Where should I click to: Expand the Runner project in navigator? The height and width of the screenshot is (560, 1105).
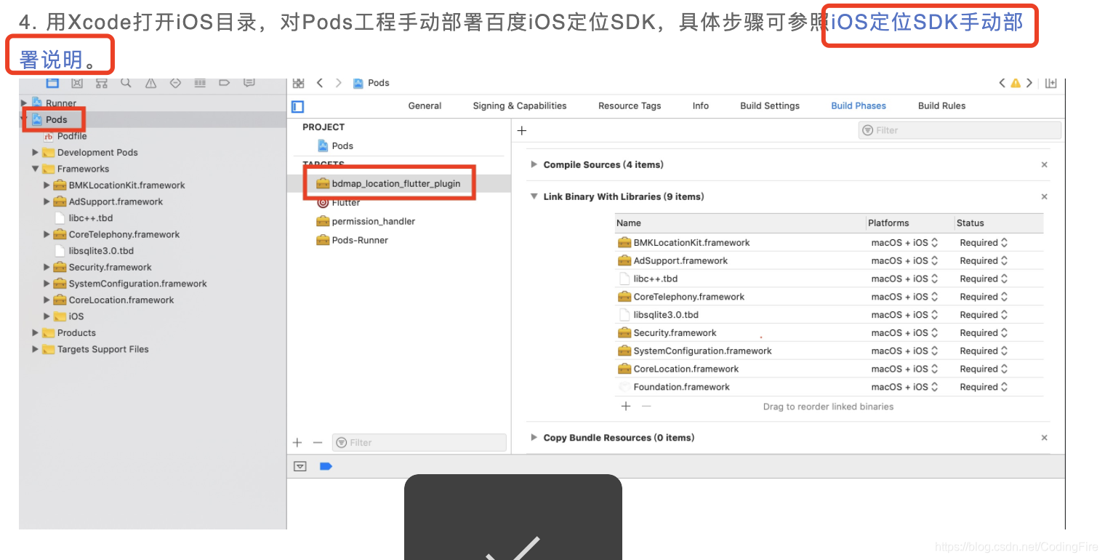pyautogui.click(x=24, y=103)
